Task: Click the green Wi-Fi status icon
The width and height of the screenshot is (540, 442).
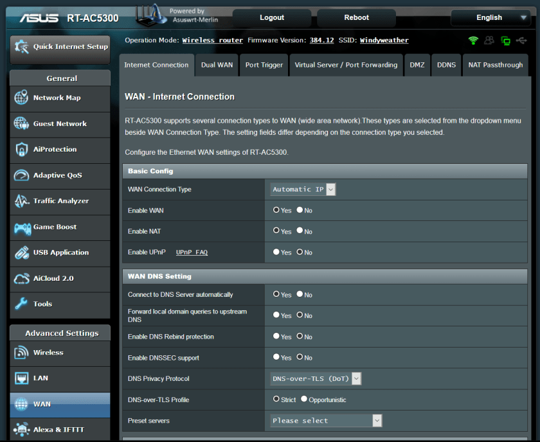Action: tap(473, 40)
